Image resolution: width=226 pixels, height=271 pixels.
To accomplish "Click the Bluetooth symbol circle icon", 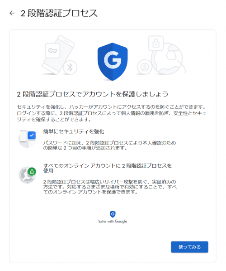I will click(x=70, y=68).
